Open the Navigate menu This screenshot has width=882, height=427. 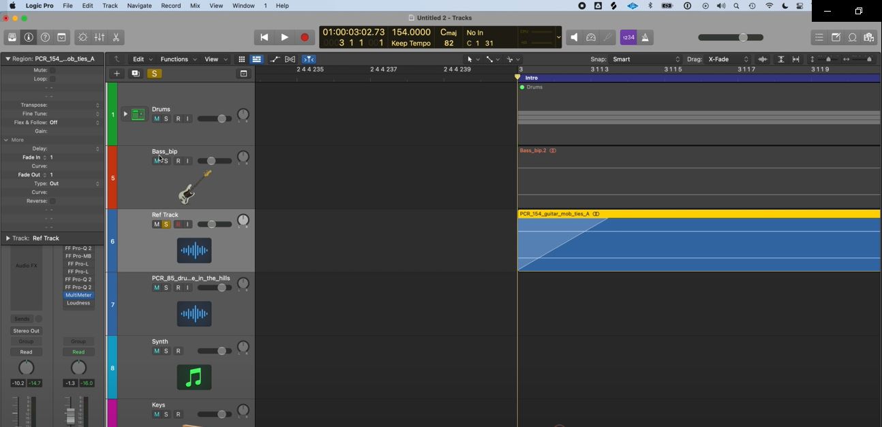pos(139,5)
